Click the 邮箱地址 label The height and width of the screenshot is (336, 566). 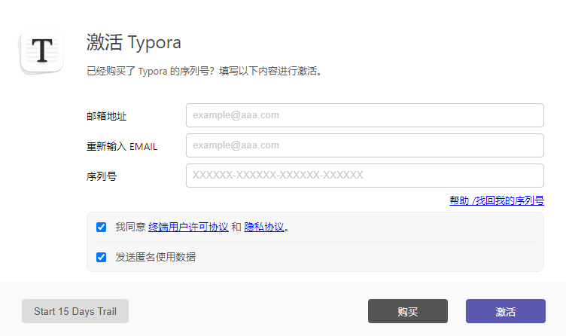(106, 116)
